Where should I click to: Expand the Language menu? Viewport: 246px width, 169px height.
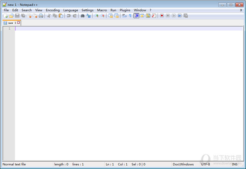point(71,10)
